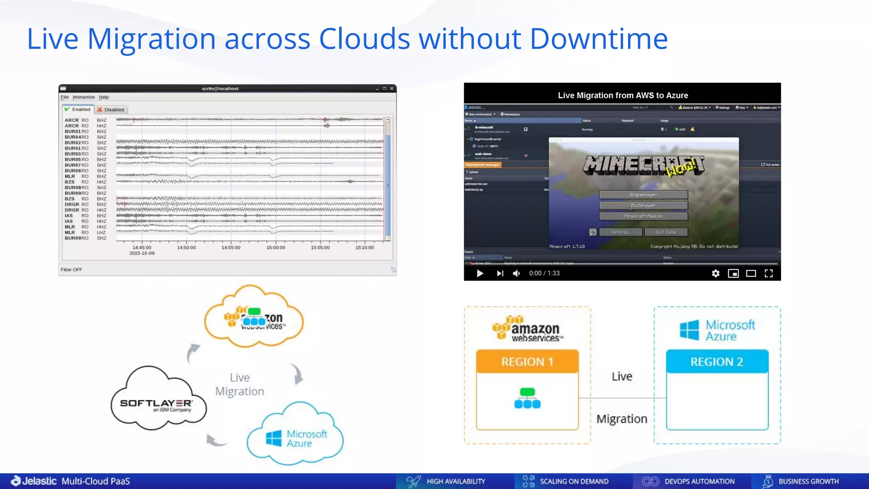Viewport: 869px width, 489px height.
Task: Click the scrttv trace scrollbar up arrow
Action: 387,120
